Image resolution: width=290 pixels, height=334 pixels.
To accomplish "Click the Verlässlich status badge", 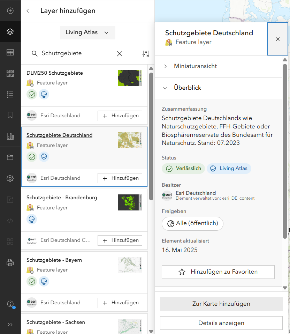I will click(183, 169).
